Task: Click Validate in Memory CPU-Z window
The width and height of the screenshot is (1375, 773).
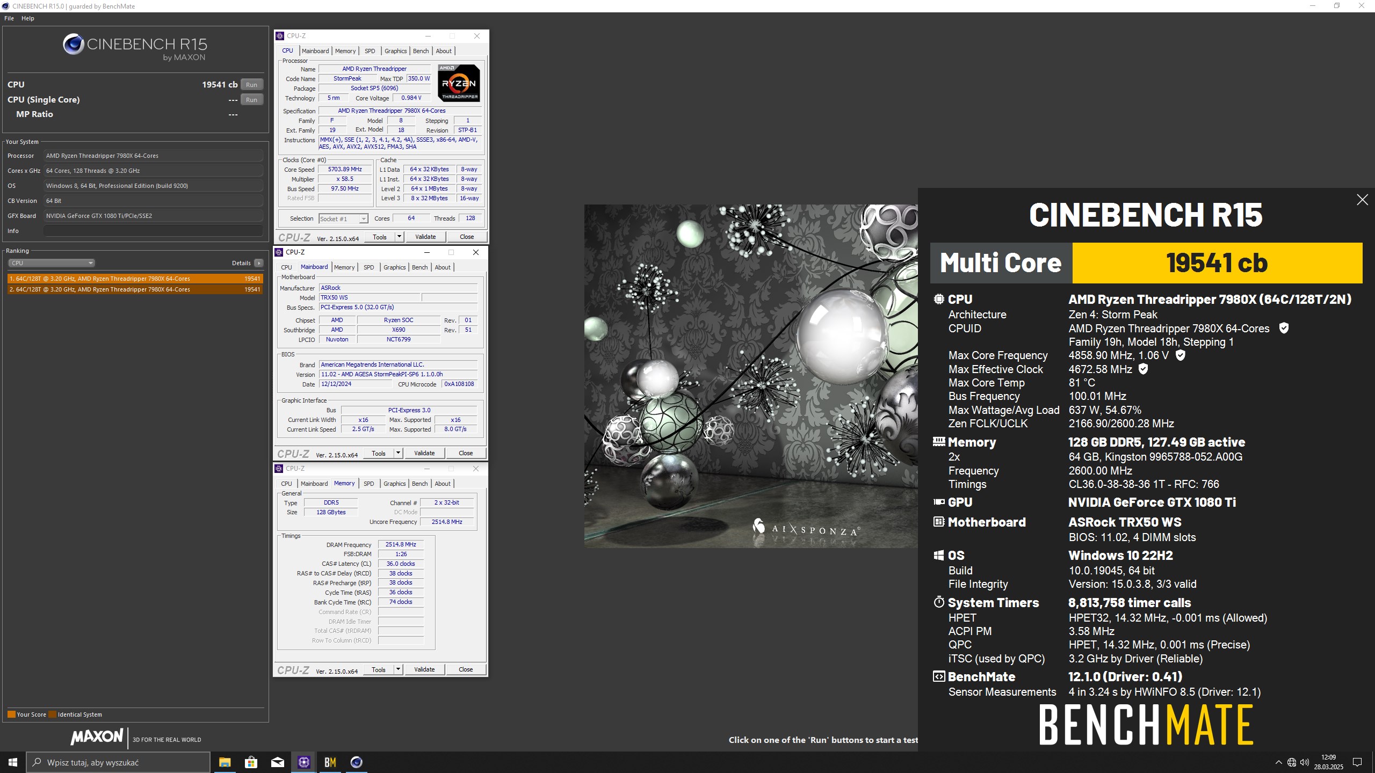Action: tap(424, 669)
